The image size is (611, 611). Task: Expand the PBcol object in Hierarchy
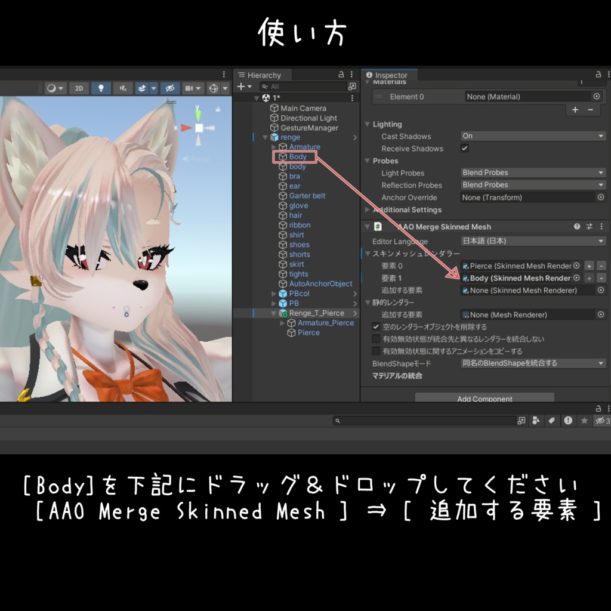[x=273, y=293]
